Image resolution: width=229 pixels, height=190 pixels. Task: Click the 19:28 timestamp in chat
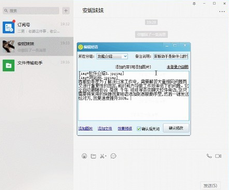click(151, 22)
